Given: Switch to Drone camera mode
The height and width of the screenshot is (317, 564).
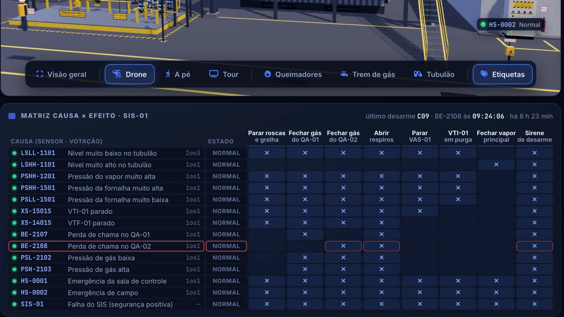Looking at the screenshot, I should click(129, 74).
